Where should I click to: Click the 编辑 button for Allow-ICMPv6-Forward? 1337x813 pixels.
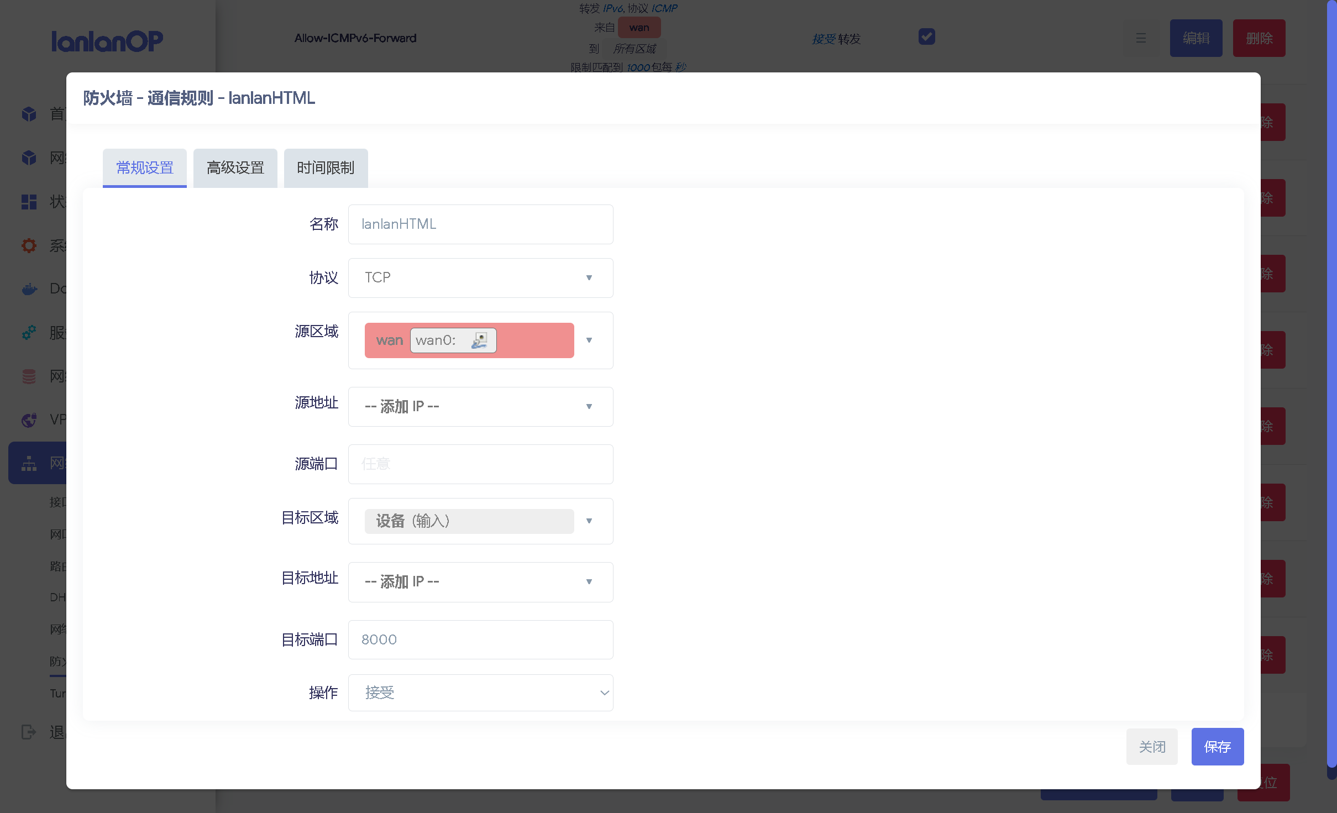[1196, 38]
